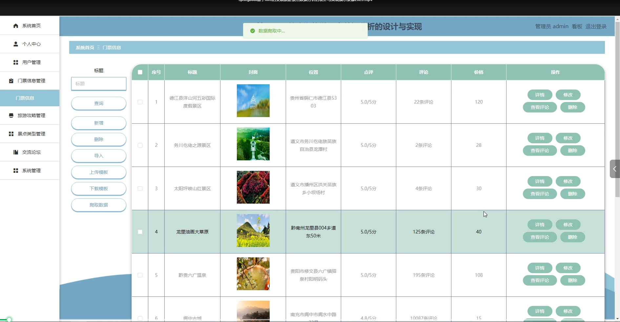Click 查看评论 for 龙里油画大草原
This screenshot has width=620, height=322.
(540, 237)
